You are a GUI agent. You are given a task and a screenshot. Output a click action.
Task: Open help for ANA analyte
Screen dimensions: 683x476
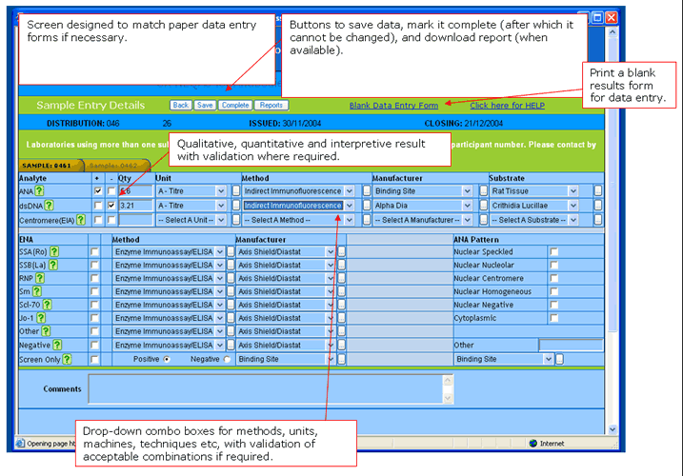pyautogui.click(x=40, y=190)
